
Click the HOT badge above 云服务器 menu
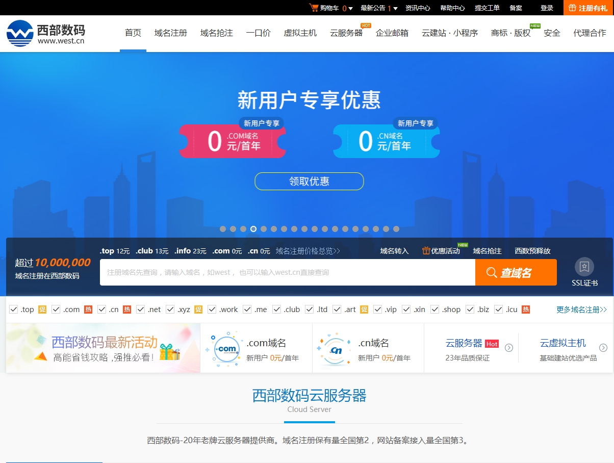coord(366,25)
